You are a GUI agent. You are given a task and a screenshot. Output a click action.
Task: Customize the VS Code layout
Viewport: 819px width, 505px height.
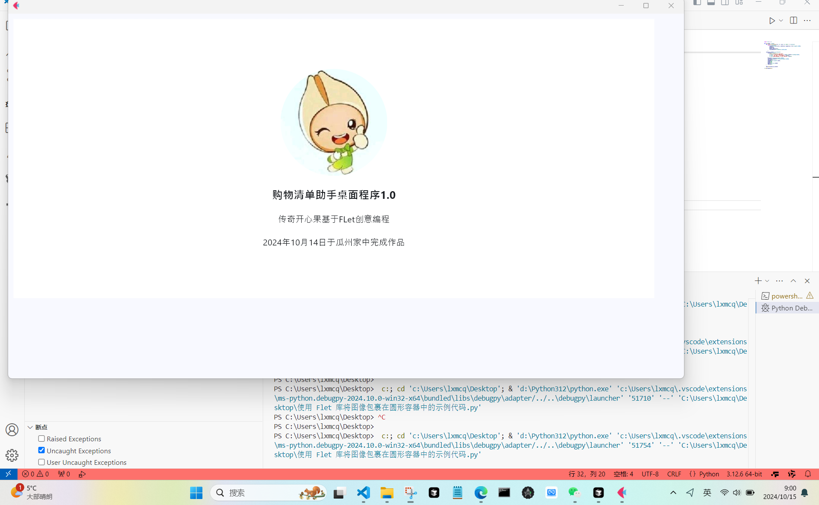[739, 3]
